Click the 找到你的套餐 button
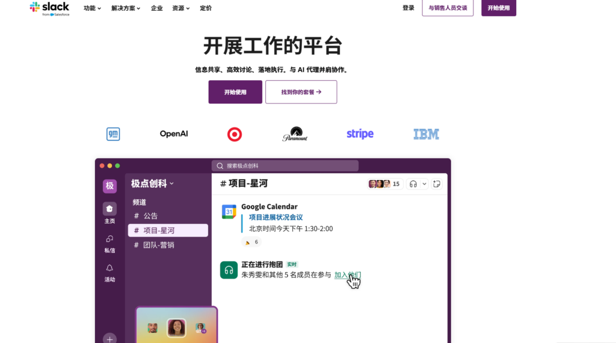Viewport: 616px width, 343px height. point(301,92)
